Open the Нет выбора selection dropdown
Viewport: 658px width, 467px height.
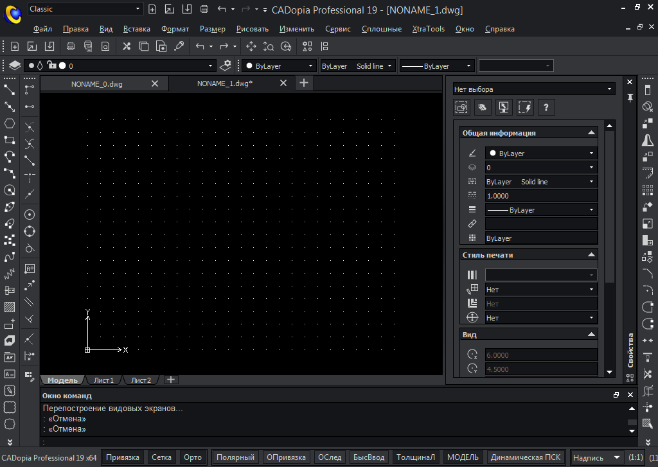(x=534, y=89)
